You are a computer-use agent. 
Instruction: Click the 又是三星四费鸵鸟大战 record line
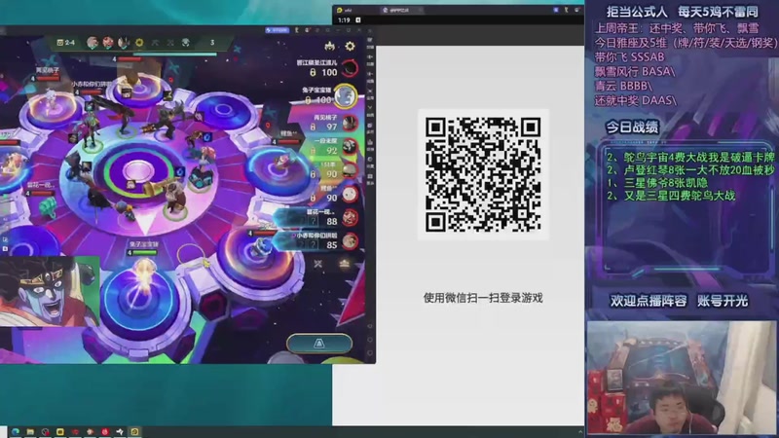pos(671,196)
